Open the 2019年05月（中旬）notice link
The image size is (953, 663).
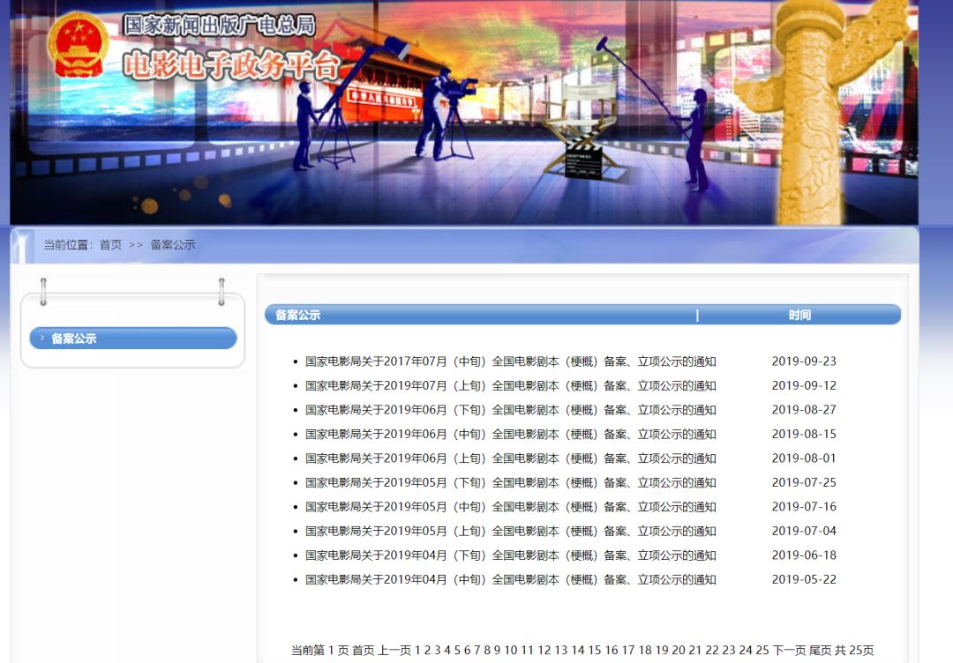tap(511, 507)
